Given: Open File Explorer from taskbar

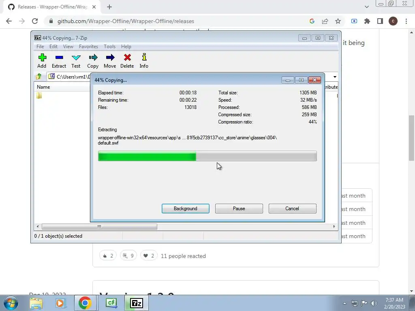Looking at the screenshot, I should pyautogui.click(x=36, y=303).
